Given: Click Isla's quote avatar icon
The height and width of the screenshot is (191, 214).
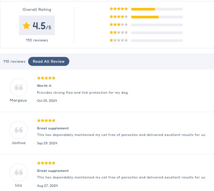Looking at the screenshot, I should 18,172.
